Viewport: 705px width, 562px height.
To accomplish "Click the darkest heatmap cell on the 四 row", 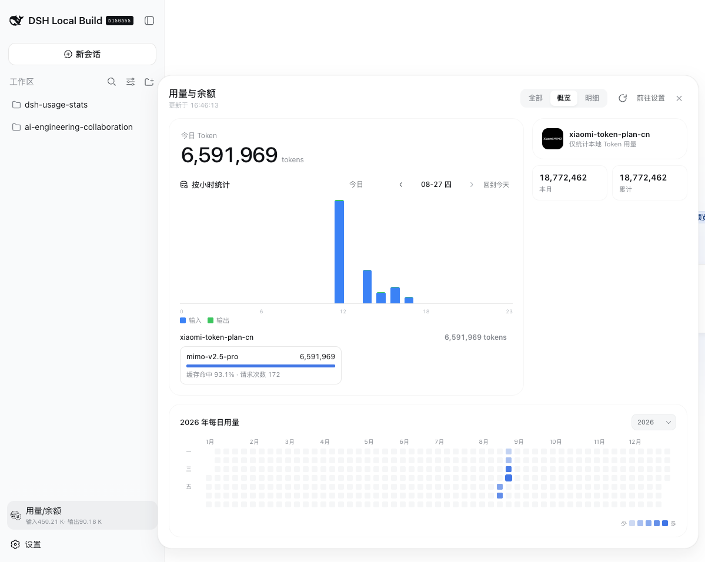I will [x=509, y=478].
